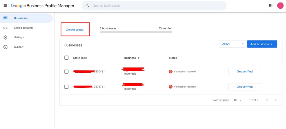Open Support in the sidebar
This screenshot has height=129, width=286.
(27, 47)
